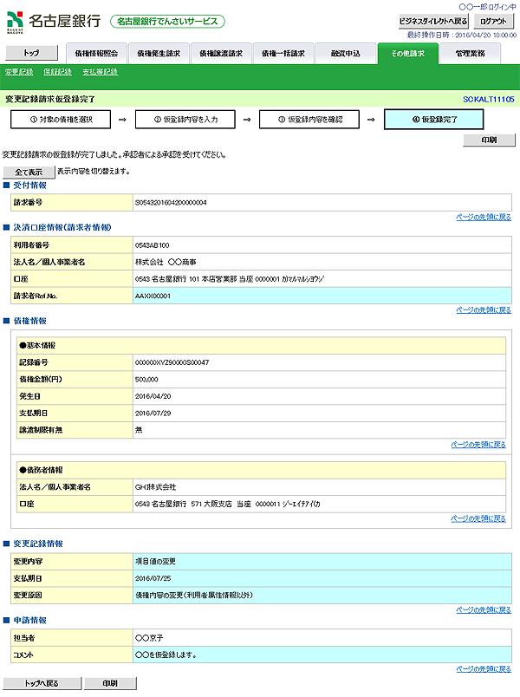Viewport: 520px width, 697px height.
Task: Click screen ID SCKALT11105
Action: coord(489,99)
